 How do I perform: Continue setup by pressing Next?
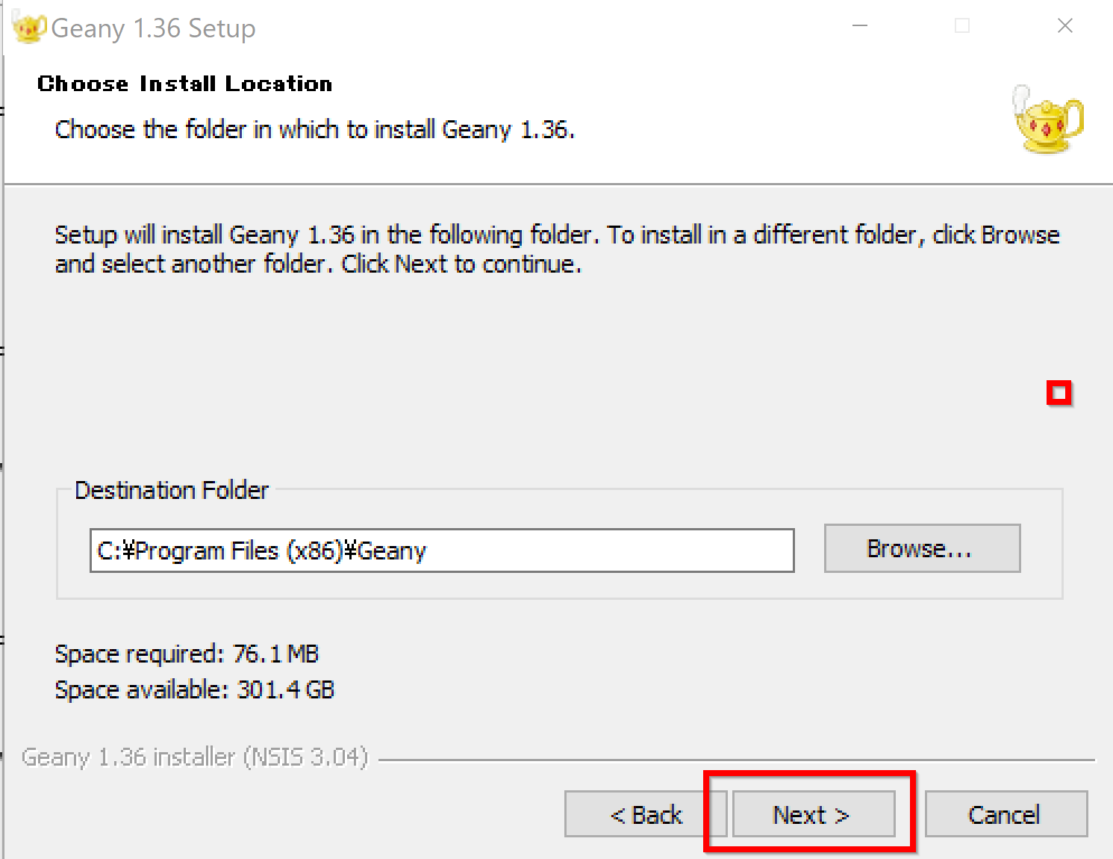pos(812,814)
